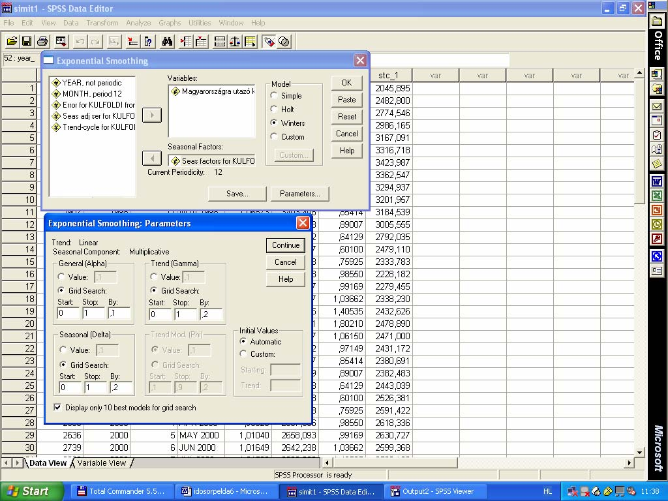
Task: Click the stc_1 column header
Action: click(x=388, y=76)
